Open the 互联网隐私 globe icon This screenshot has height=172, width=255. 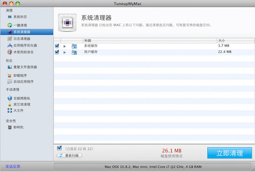tap(10, 98)
